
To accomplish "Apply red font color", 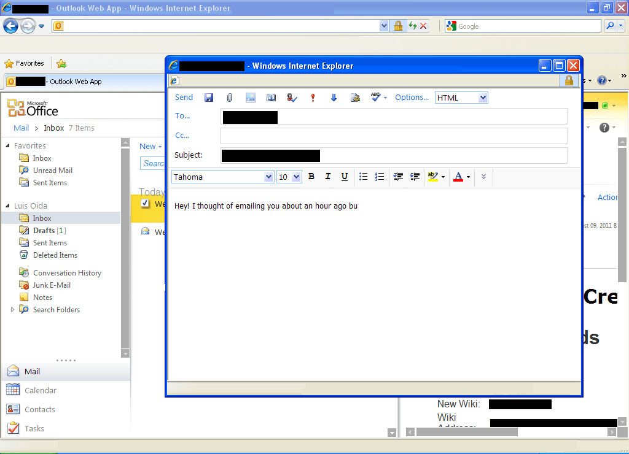I will click(x=458, y=177).
